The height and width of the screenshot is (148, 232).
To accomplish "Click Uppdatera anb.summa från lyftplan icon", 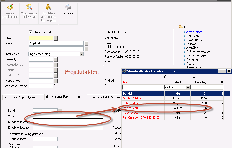I will (48, 7).
